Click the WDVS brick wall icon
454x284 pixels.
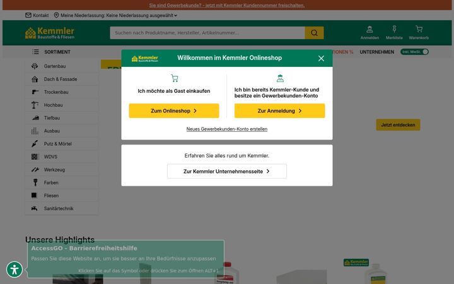[x=35, y=157]
